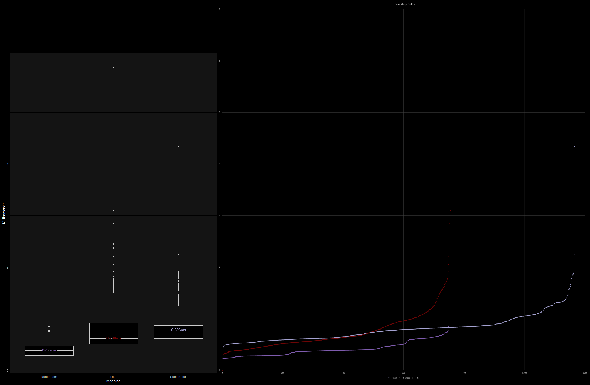The image size is (590, 385).
Task: Select the September box plot median label 0.803ms
Action: click(178, 330)
